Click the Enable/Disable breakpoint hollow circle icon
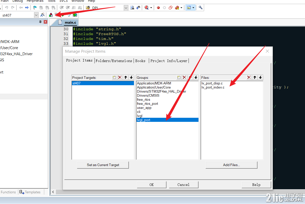Viewport: 305px width, 204px height. [164, 8]
